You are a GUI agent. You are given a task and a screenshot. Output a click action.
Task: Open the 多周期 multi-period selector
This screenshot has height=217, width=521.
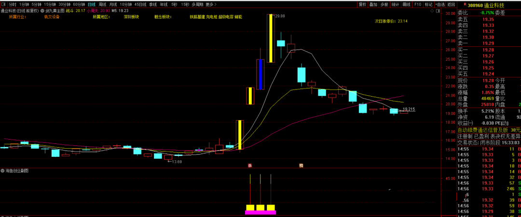click(197, 4)
